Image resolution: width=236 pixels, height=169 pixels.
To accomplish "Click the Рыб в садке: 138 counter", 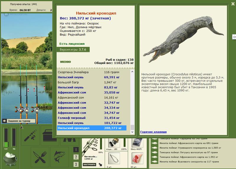I will 119,60.
